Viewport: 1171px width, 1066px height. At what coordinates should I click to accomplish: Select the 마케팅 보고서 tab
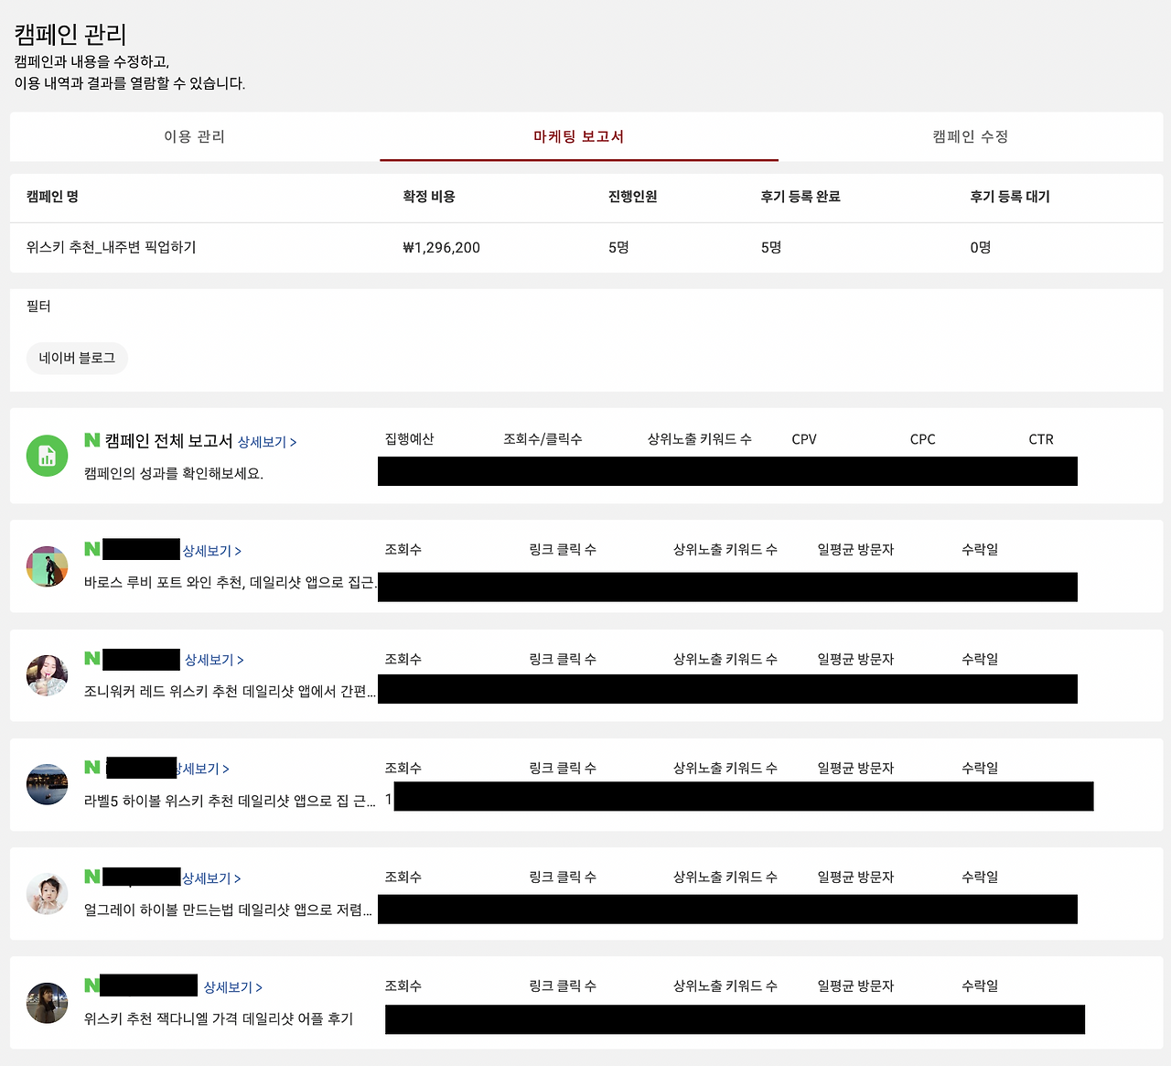[578, 136]
